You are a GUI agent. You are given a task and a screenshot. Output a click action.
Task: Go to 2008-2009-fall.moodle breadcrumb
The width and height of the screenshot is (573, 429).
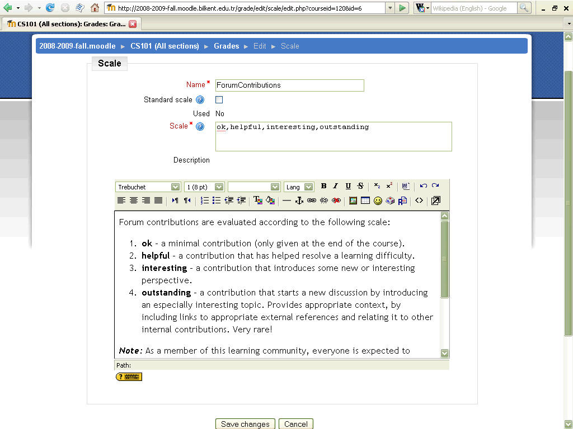(77, 46)
